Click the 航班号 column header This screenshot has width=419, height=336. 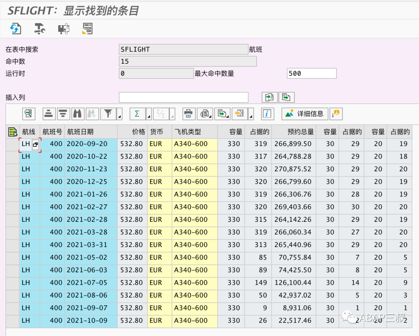click(52, 132)
